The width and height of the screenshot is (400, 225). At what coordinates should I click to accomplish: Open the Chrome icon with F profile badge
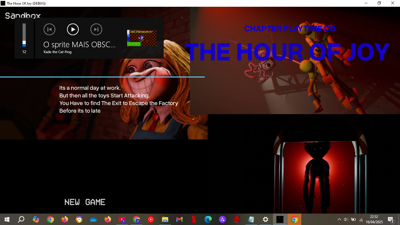[x=136, y=219]
